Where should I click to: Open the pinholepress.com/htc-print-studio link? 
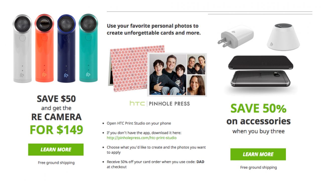tap(142, 138)
